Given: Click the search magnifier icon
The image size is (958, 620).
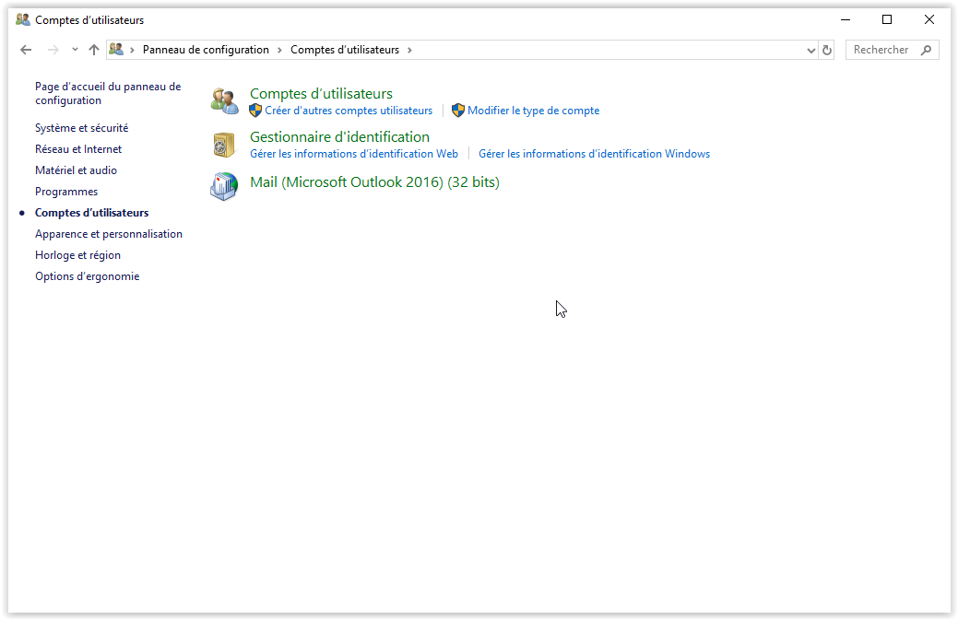Looking at the screenshot, I should (x=926, y=50).
